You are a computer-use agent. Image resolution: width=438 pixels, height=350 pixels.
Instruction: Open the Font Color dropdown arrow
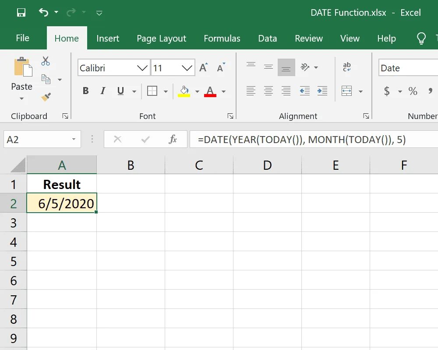pyautogui.click(x=223, y=91)
